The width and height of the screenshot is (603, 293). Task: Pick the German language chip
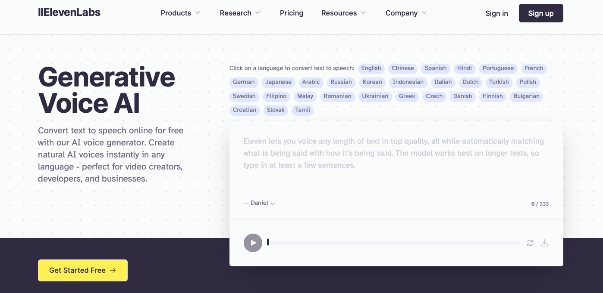pos(244,82)
